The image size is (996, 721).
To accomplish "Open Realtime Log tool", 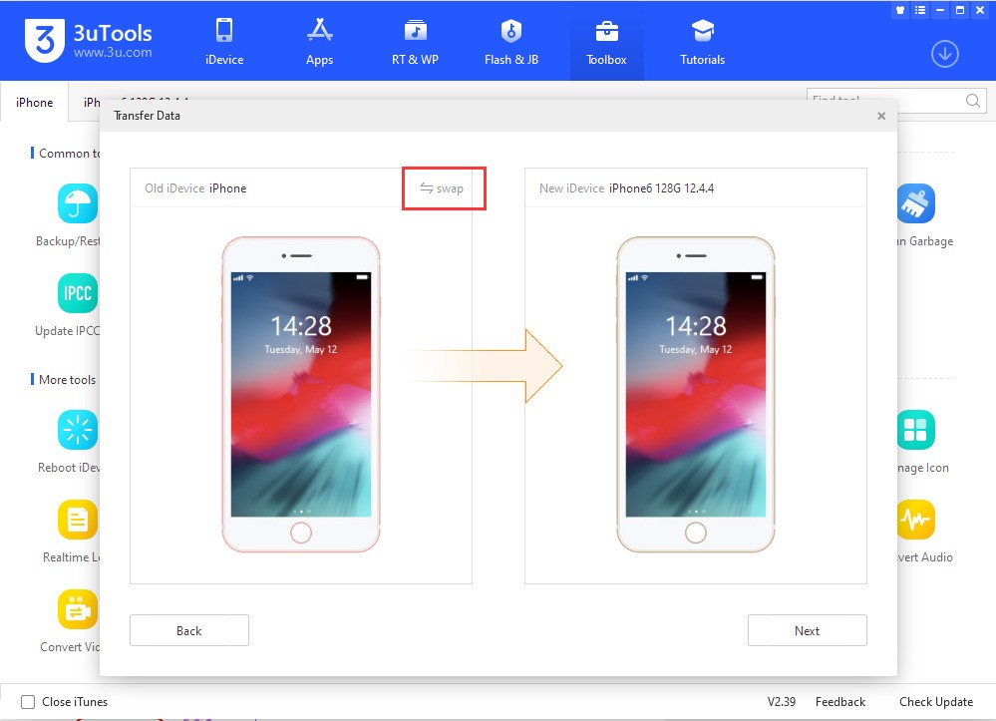I will [78, 519].
